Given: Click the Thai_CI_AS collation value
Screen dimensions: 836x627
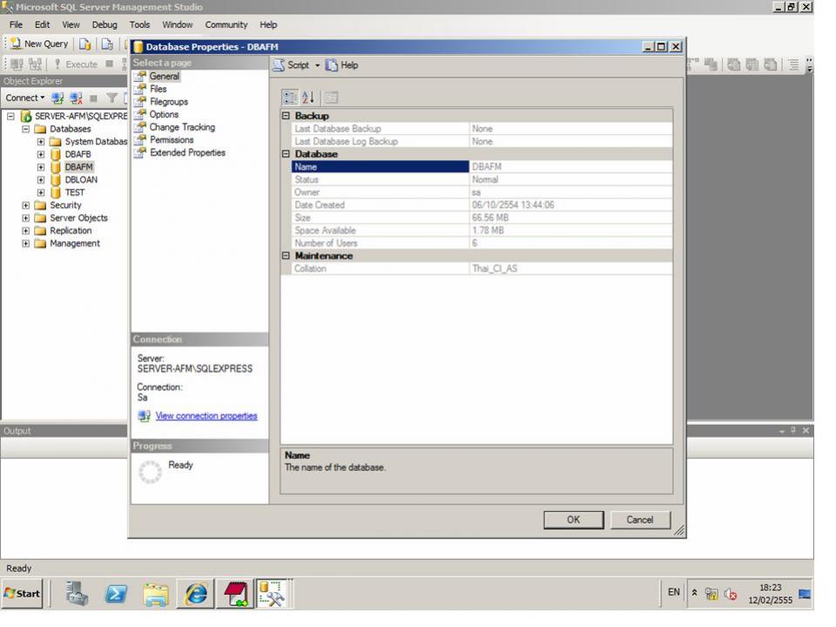Looking at the screenshot, I should [x=495, y=269].
